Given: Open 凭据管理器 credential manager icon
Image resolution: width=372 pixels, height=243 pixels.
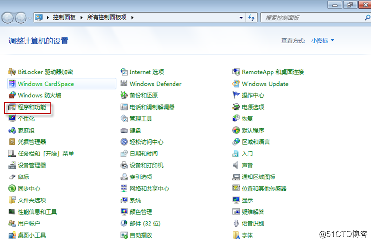Looking at the screenshot, I should coord(12,142).
